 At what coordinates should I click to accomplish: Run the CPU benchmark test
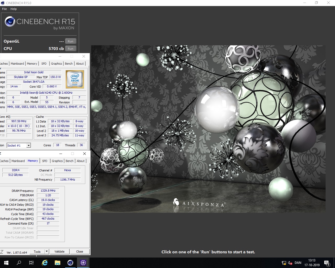[x=71, y=49]
